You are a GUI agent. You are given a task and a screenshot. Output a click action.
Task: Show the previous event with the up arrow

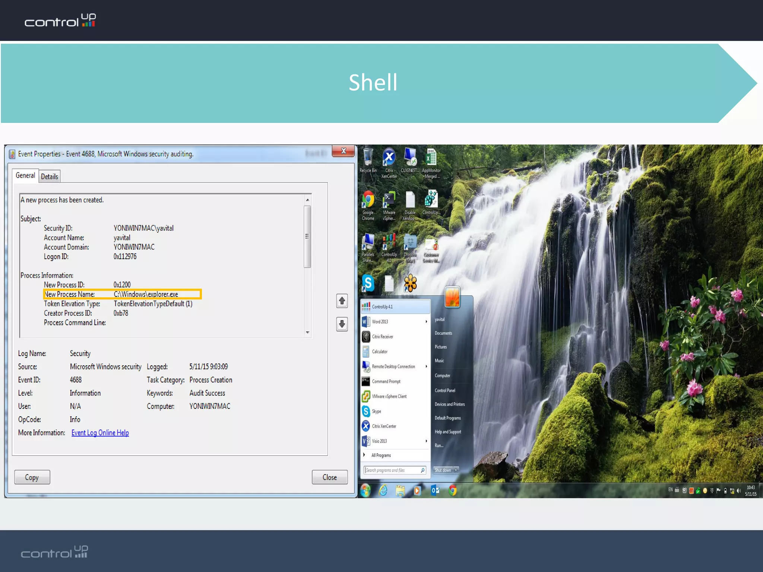tap(342, 301)
